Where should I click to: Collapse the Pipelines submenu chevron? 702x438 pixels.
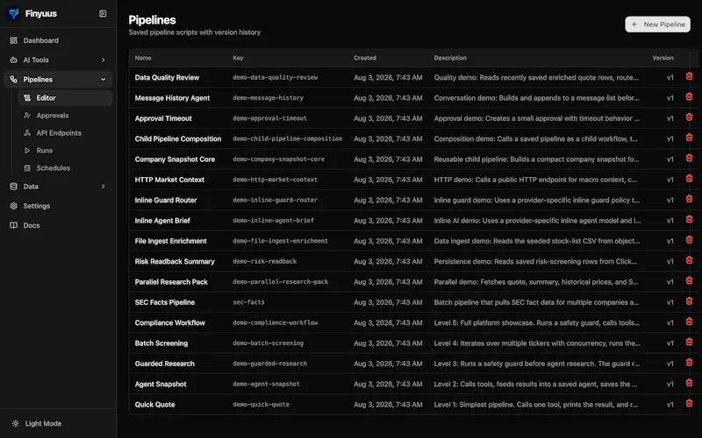point(103,80)
